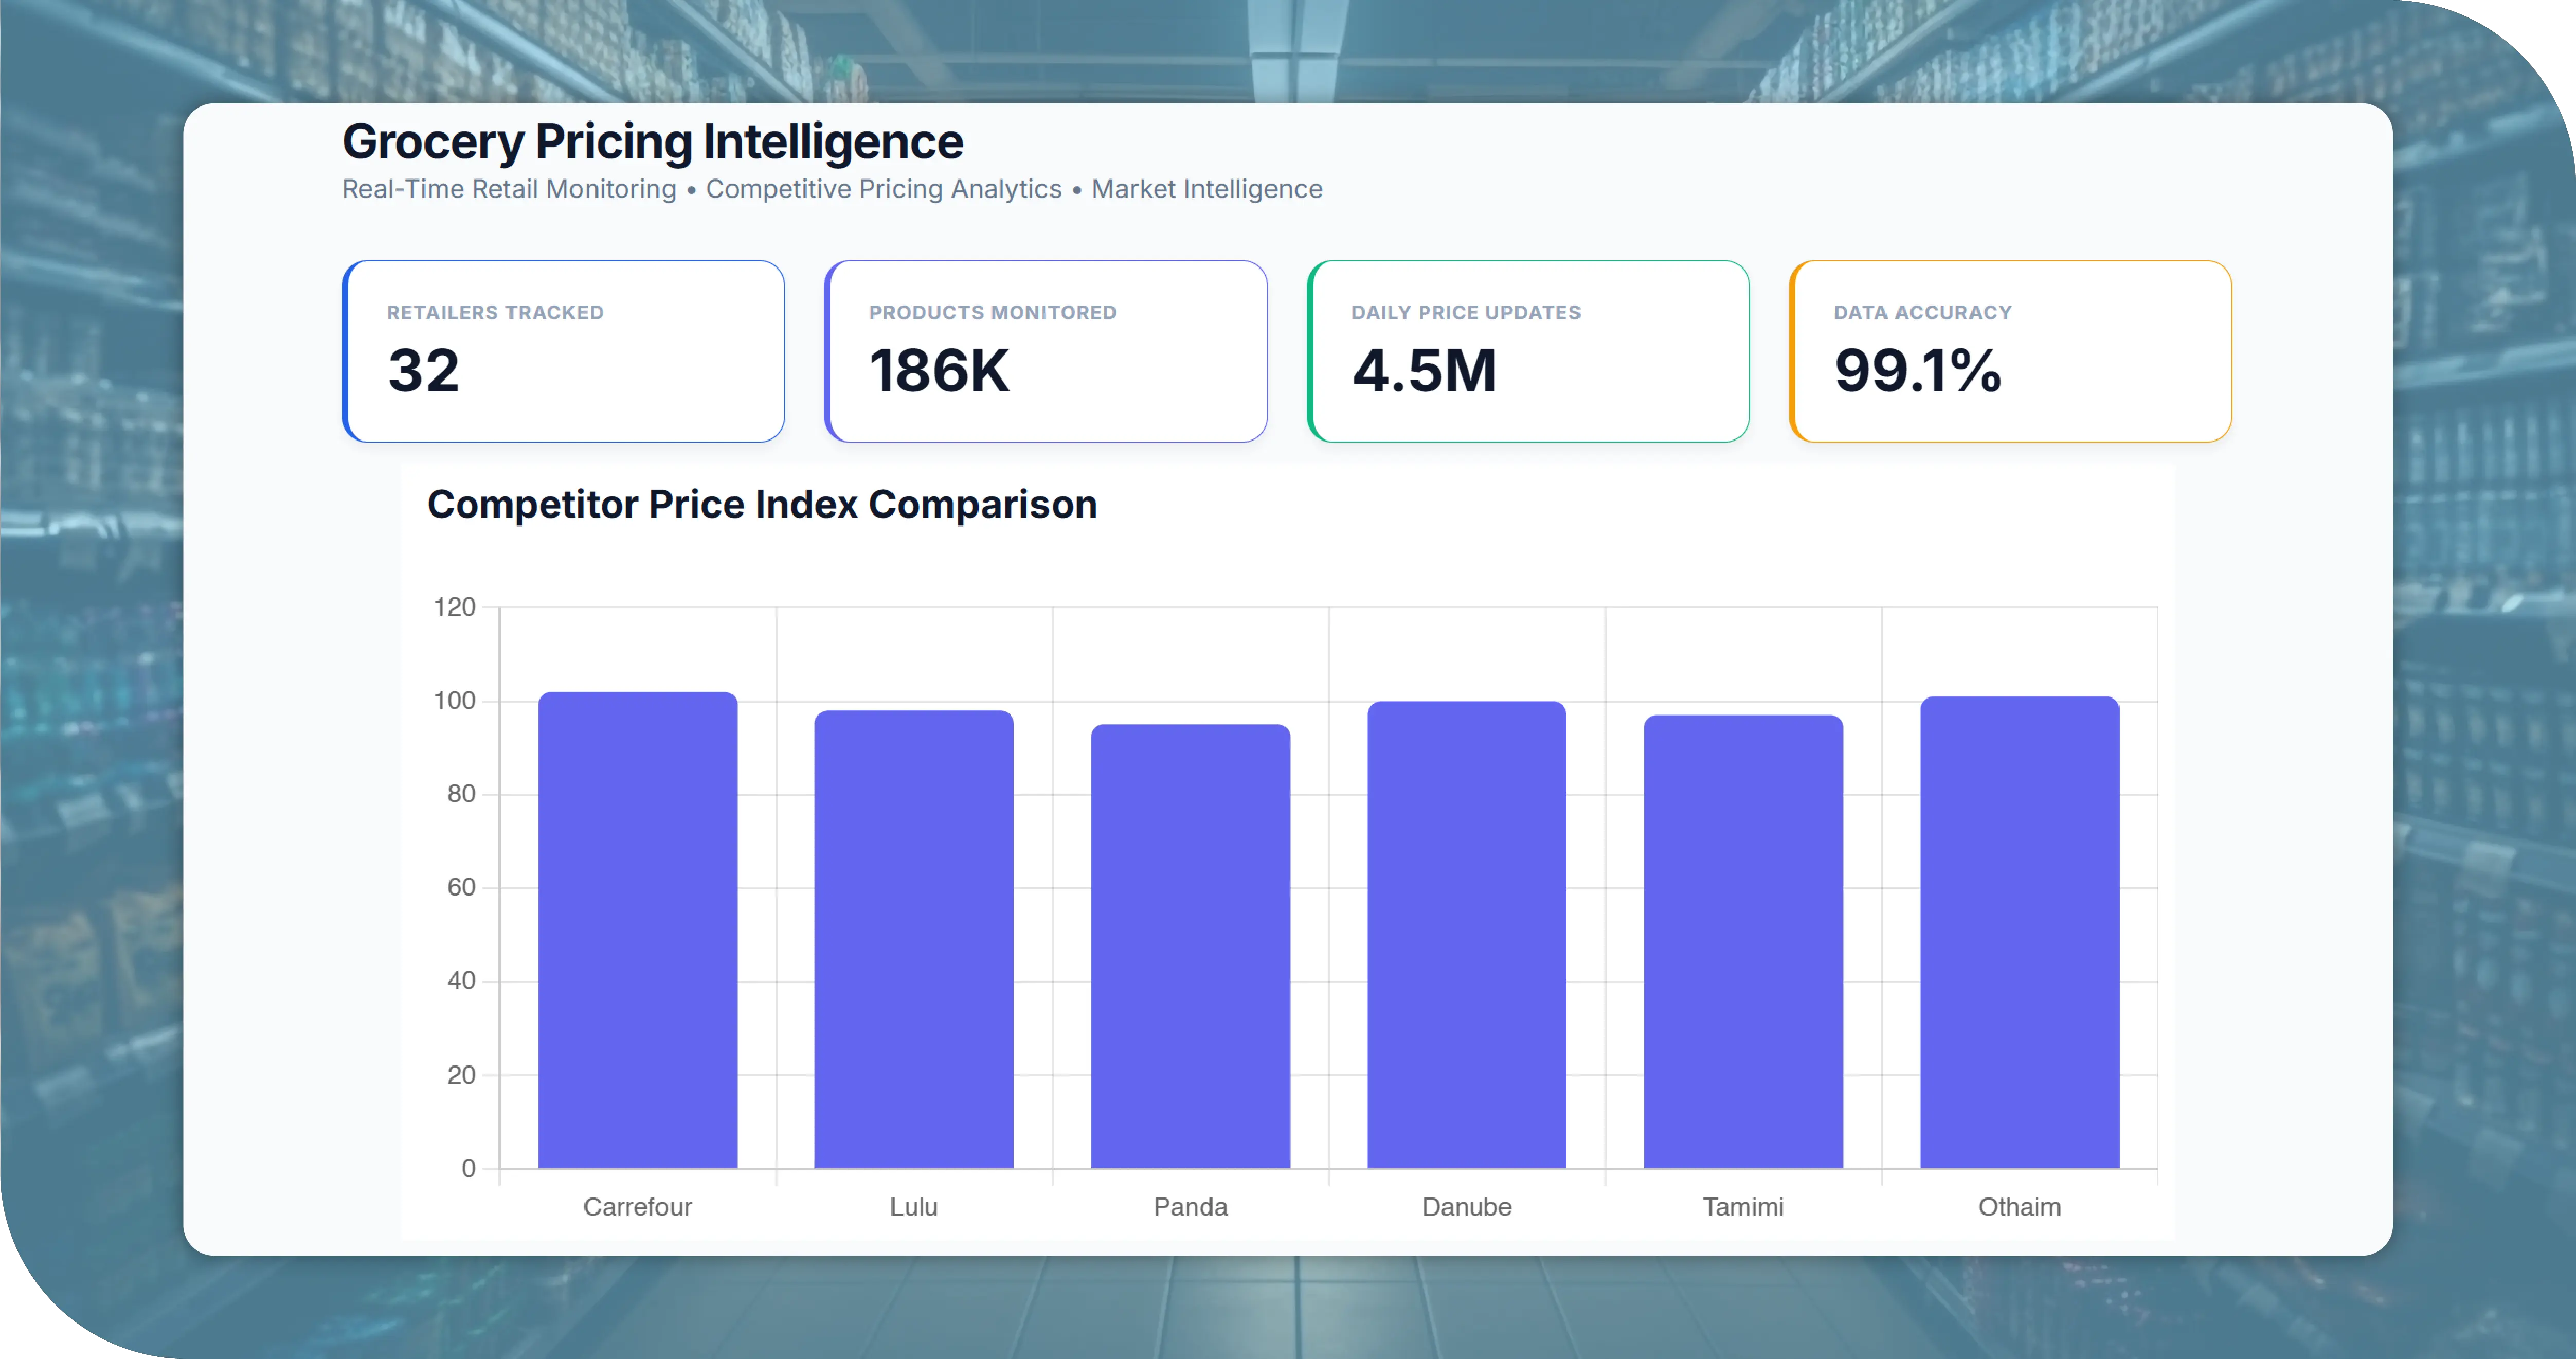
Task: Click the Panda axis label
Action: point(1190,1207)
